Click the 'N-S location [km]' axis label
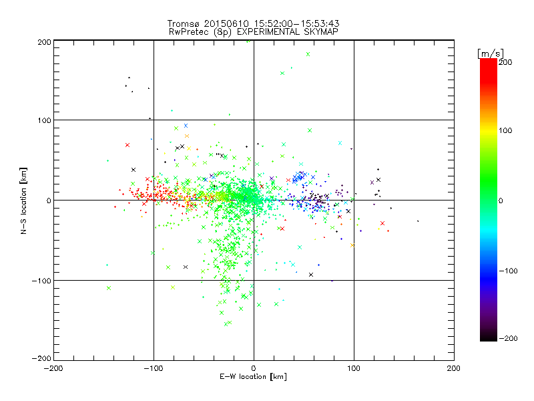The width and height of the screenshot is (534, 401). click(x=23, y=200)
